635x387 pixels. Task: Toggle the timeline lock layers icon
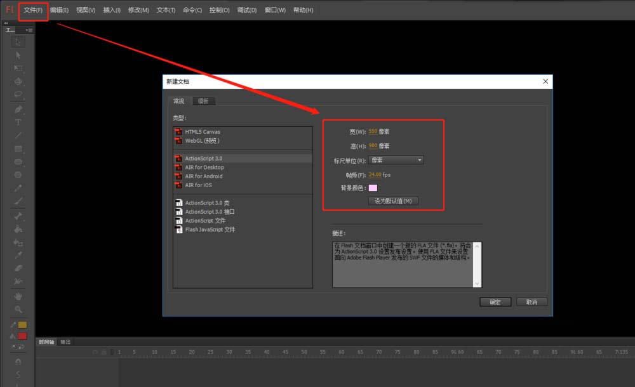pyautogui.click(x=104, y=352)
